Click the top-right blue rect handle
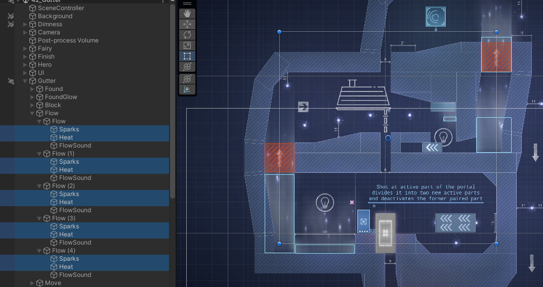The image size is (543, 287). click(496, 32)
